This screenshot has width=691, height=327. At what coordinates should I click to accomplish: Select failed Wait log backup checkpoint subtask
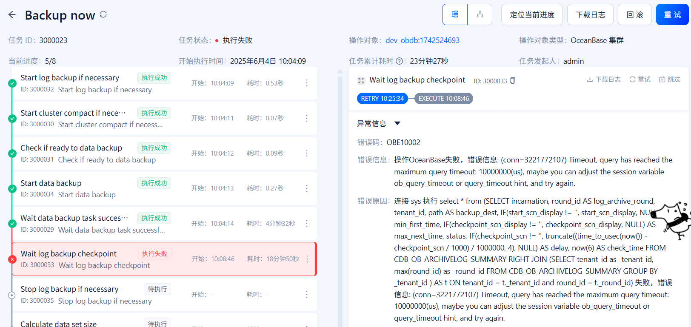click(164, 259)
